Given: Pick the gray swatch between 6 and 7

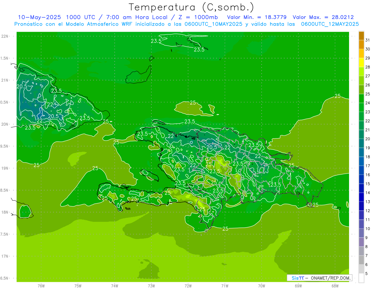Looking at the screenshot, I should (361, 260).
